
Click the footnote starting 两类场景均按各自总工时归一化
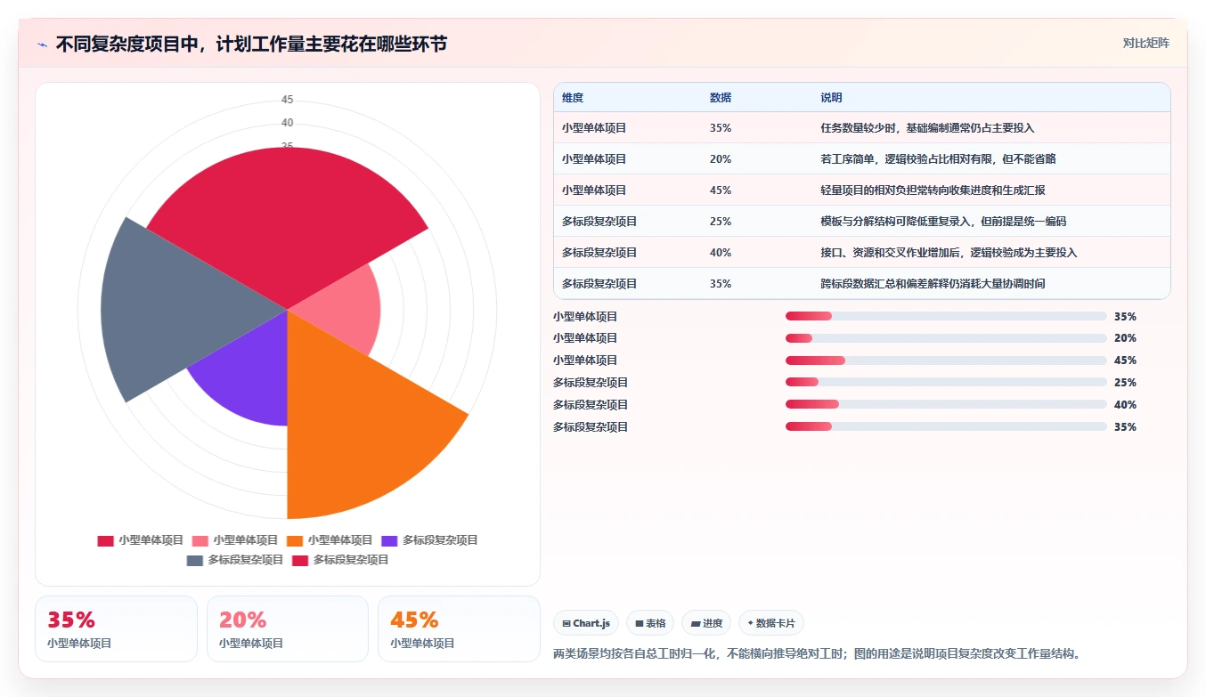pos(817,654)
